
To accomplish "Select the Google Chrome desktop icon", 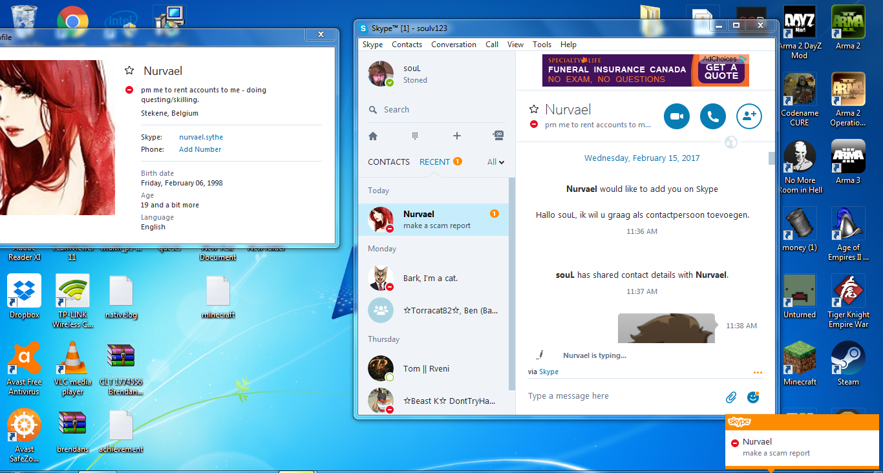I will (72, 22).
